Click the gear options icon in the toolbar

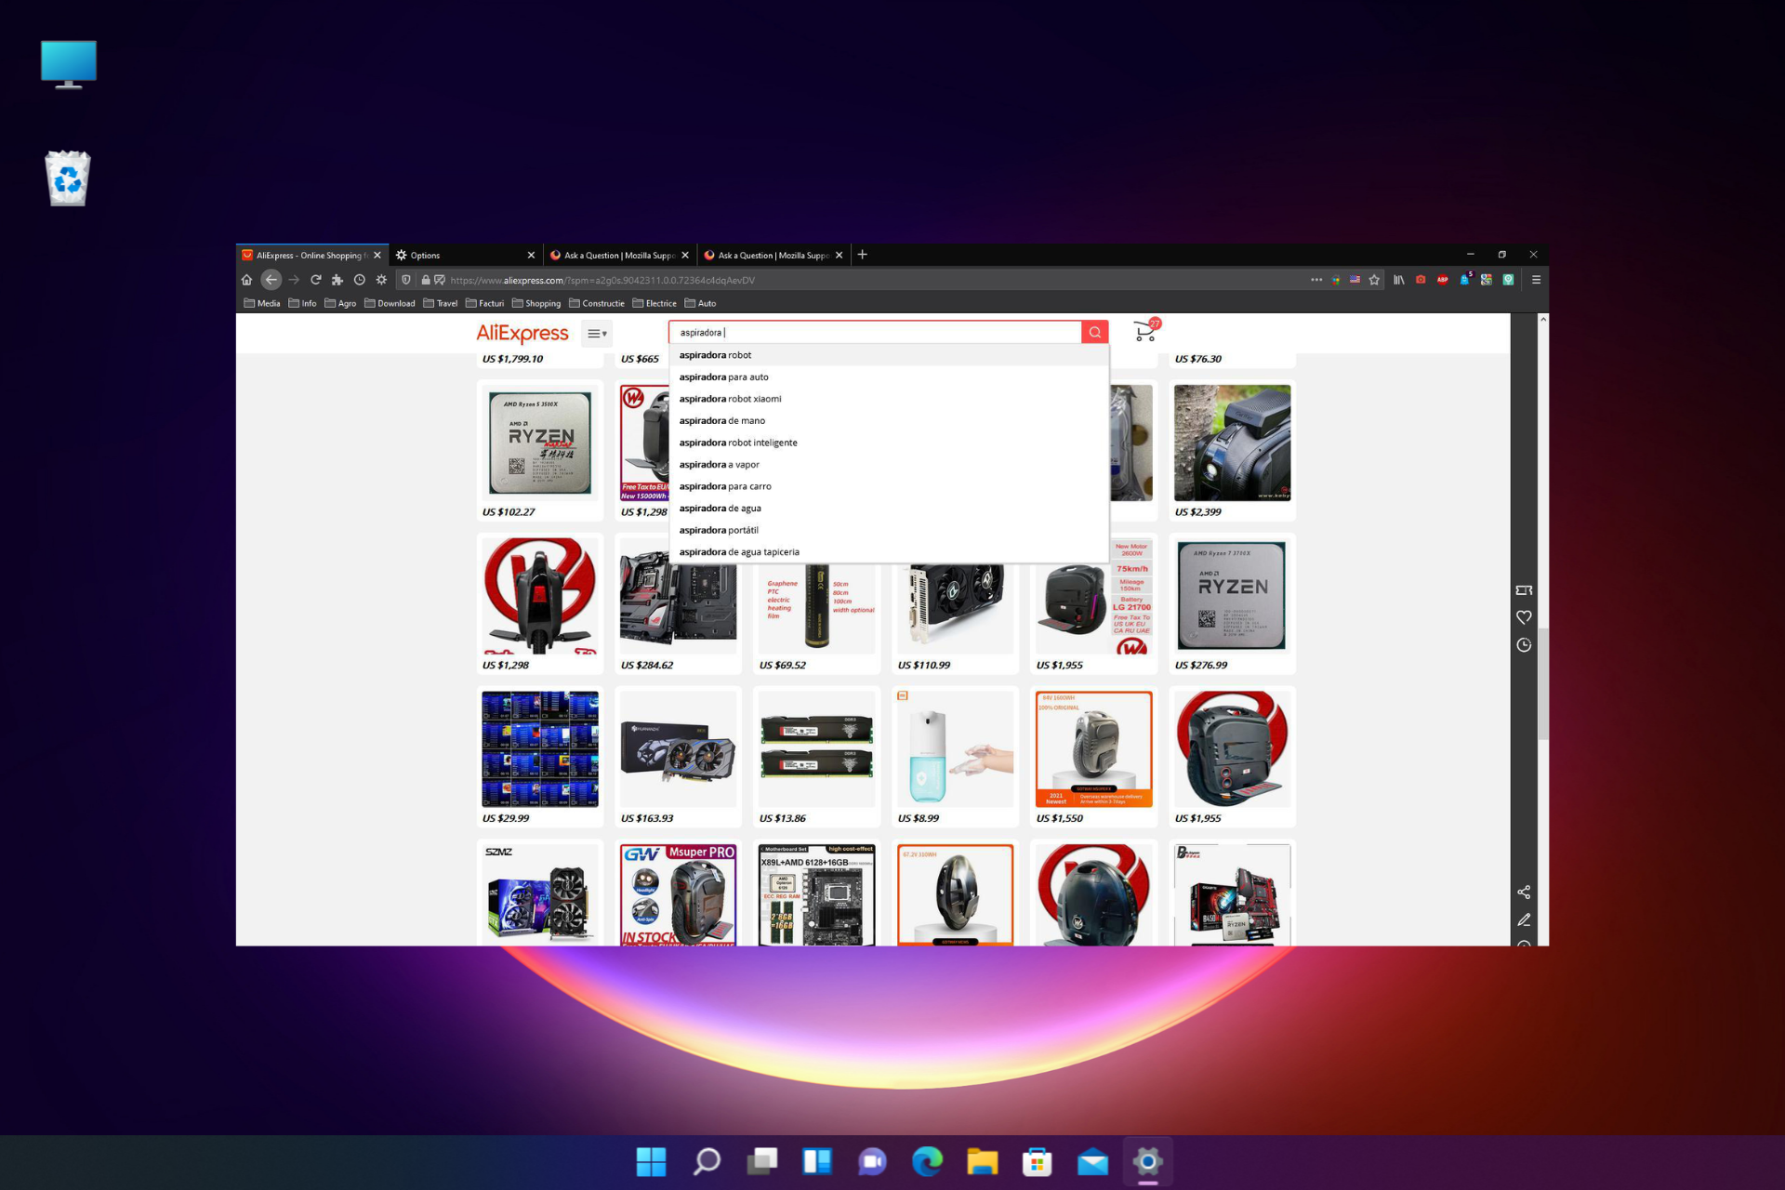(x=381, y=280)
